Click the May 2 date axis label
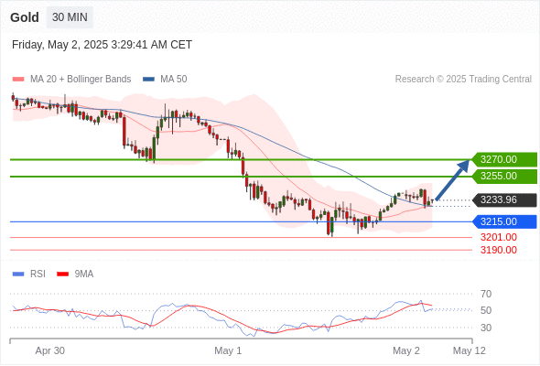The image size is (540, 366). [x=406, y=350]
